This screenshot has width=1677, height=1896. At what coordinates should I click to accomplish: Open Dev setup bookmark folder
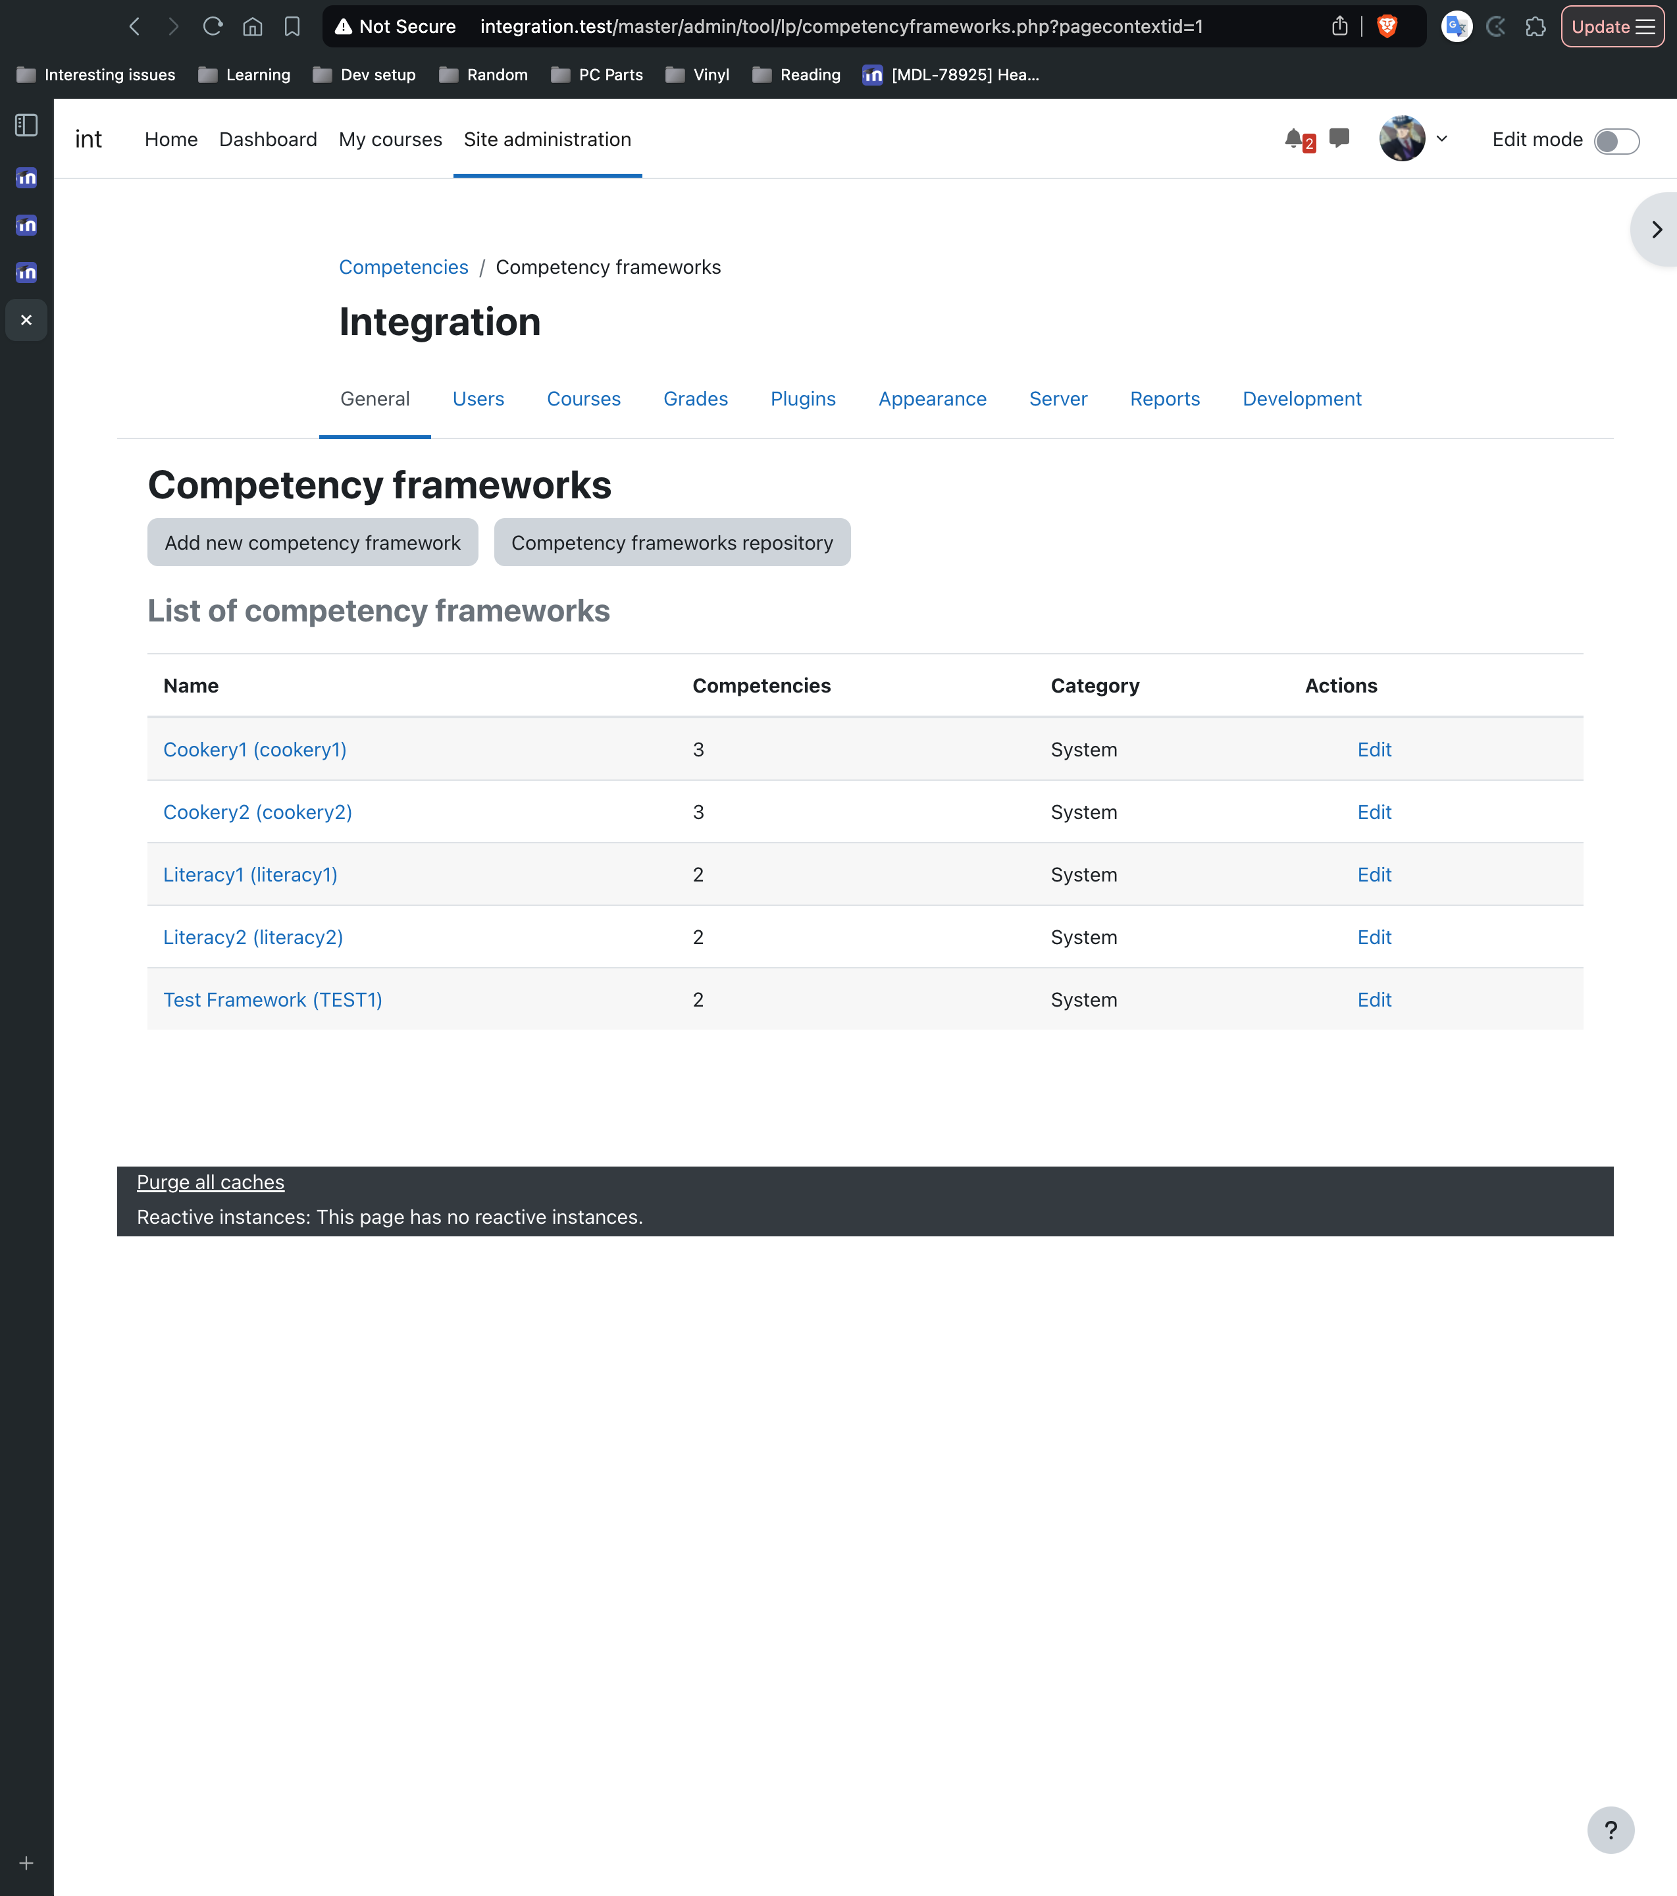pos(365,74)
